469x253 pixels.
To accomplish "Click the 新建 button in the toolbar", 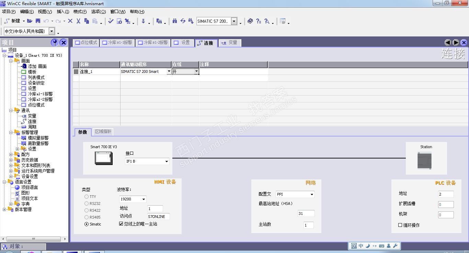I will (x=12, y=21).
